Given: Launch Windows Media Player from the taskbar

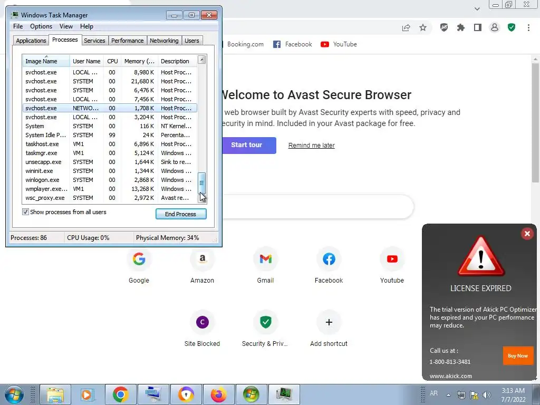Looking at the screenshot, I should (87, 394).
